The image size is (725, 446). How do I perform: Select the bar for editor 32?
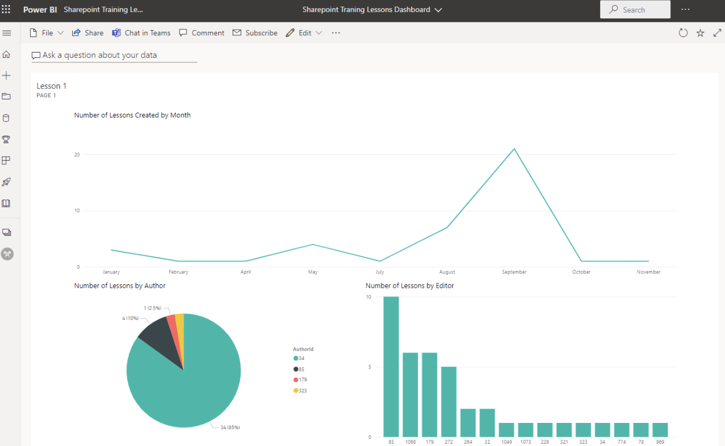click(x=487, y=423)
